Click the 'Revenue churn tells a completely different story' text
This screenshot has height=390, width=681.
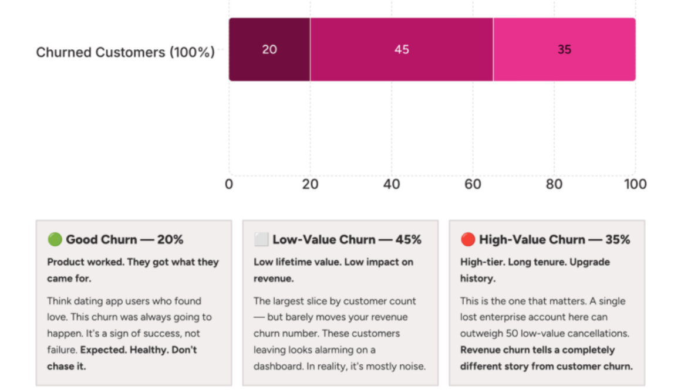(546, 358)
